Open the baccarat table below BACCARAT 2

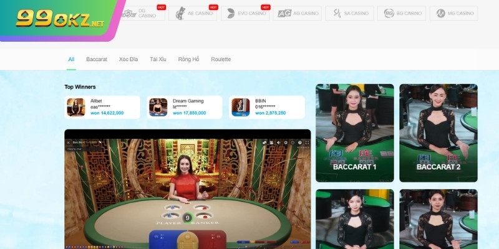(x=438, y=219)
